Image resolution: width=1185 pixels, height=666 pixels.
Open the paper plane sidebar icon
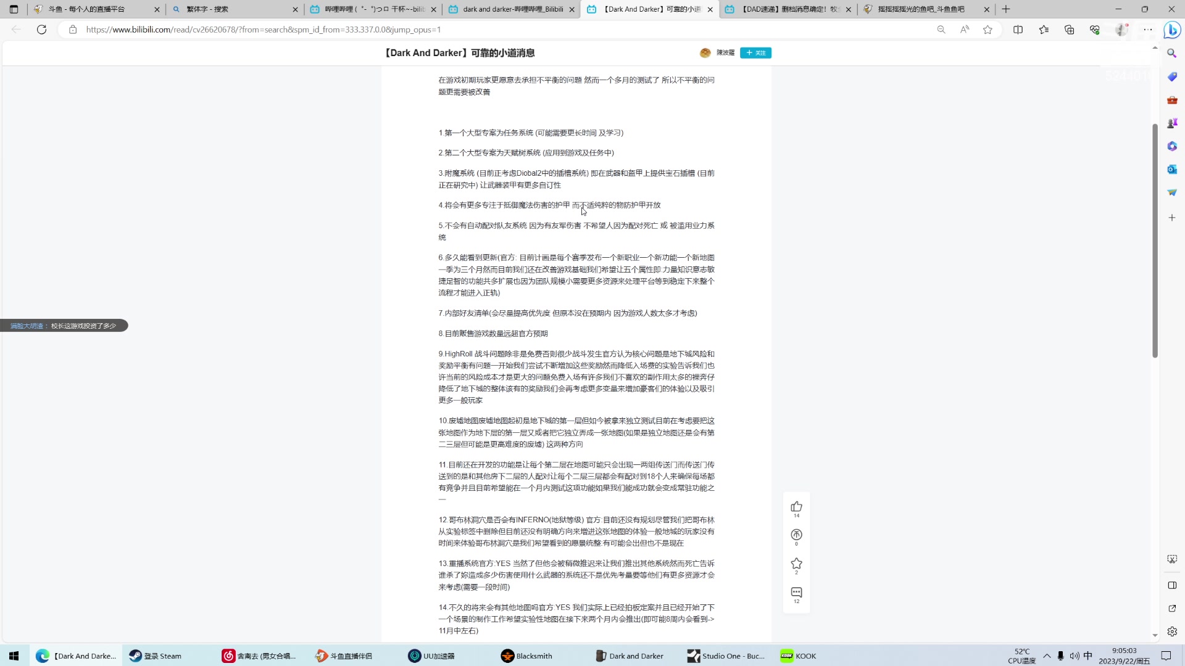click(x=1172, y=192)
